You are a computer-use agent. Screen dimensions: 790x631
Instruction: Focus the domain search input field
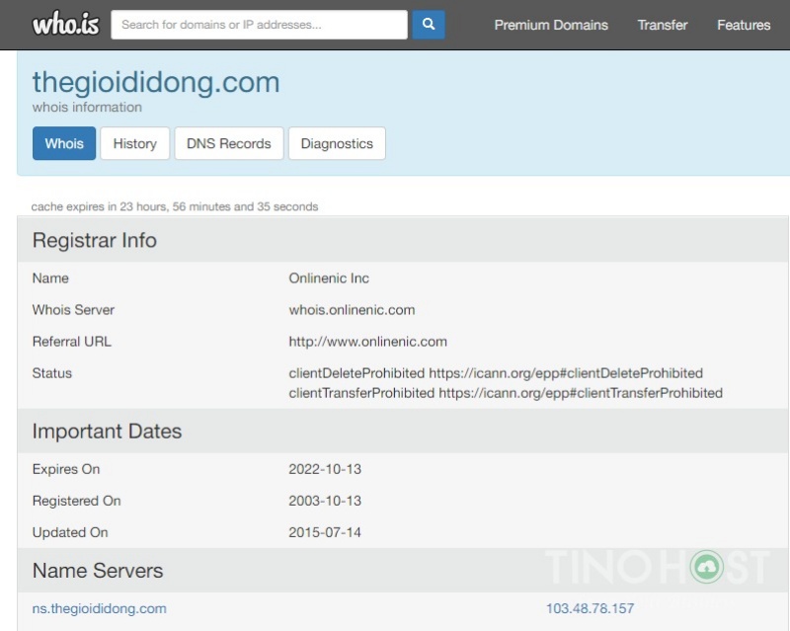point(259,24)
